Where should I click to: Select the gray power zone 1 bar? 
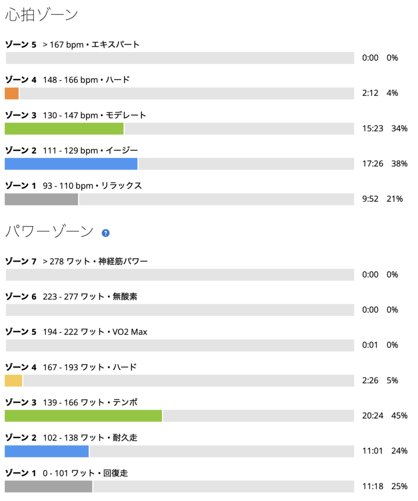(x=48, y=487)
